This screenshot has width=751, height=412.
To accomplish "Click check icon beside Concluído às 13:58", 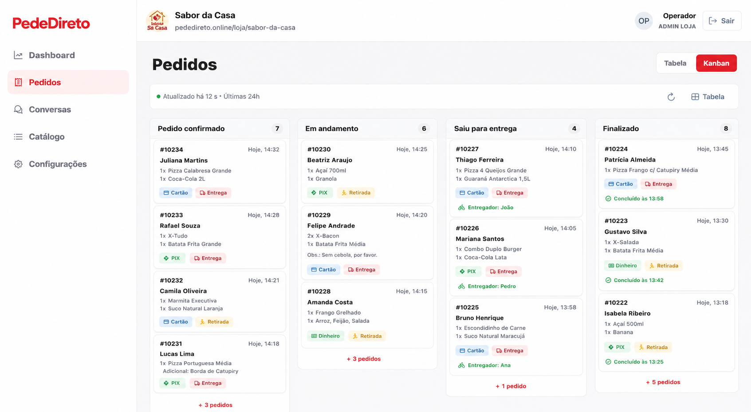I will coord(608,199).
